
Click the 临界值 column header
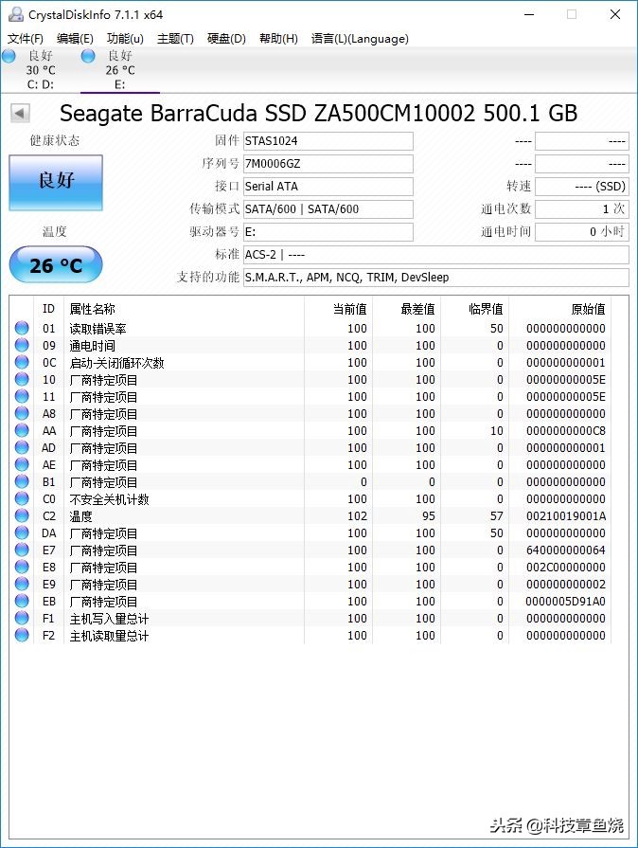474,309
